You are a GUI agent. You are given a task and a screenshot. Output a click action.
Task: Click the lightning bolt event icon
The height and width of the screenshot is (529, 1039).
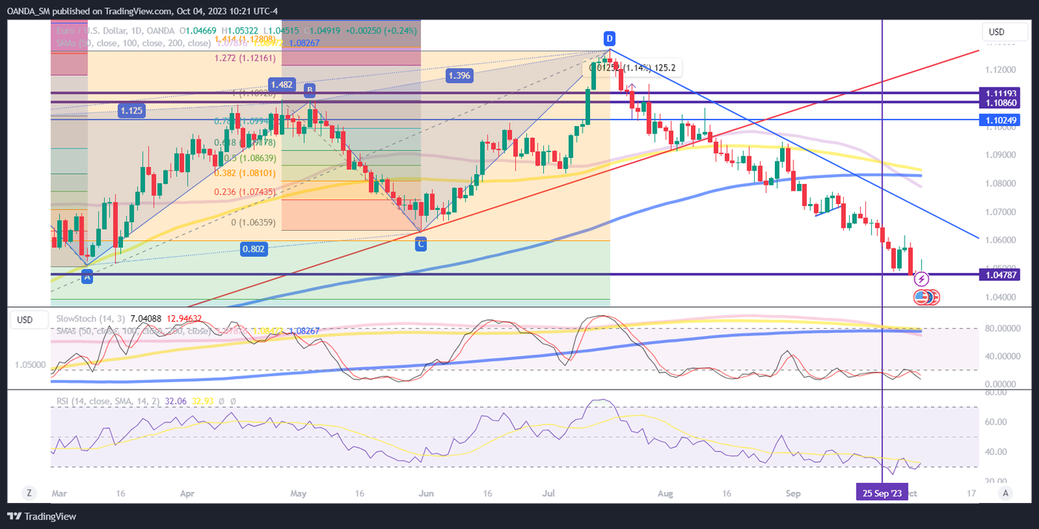pyautogui.click(x=921, y=279)
